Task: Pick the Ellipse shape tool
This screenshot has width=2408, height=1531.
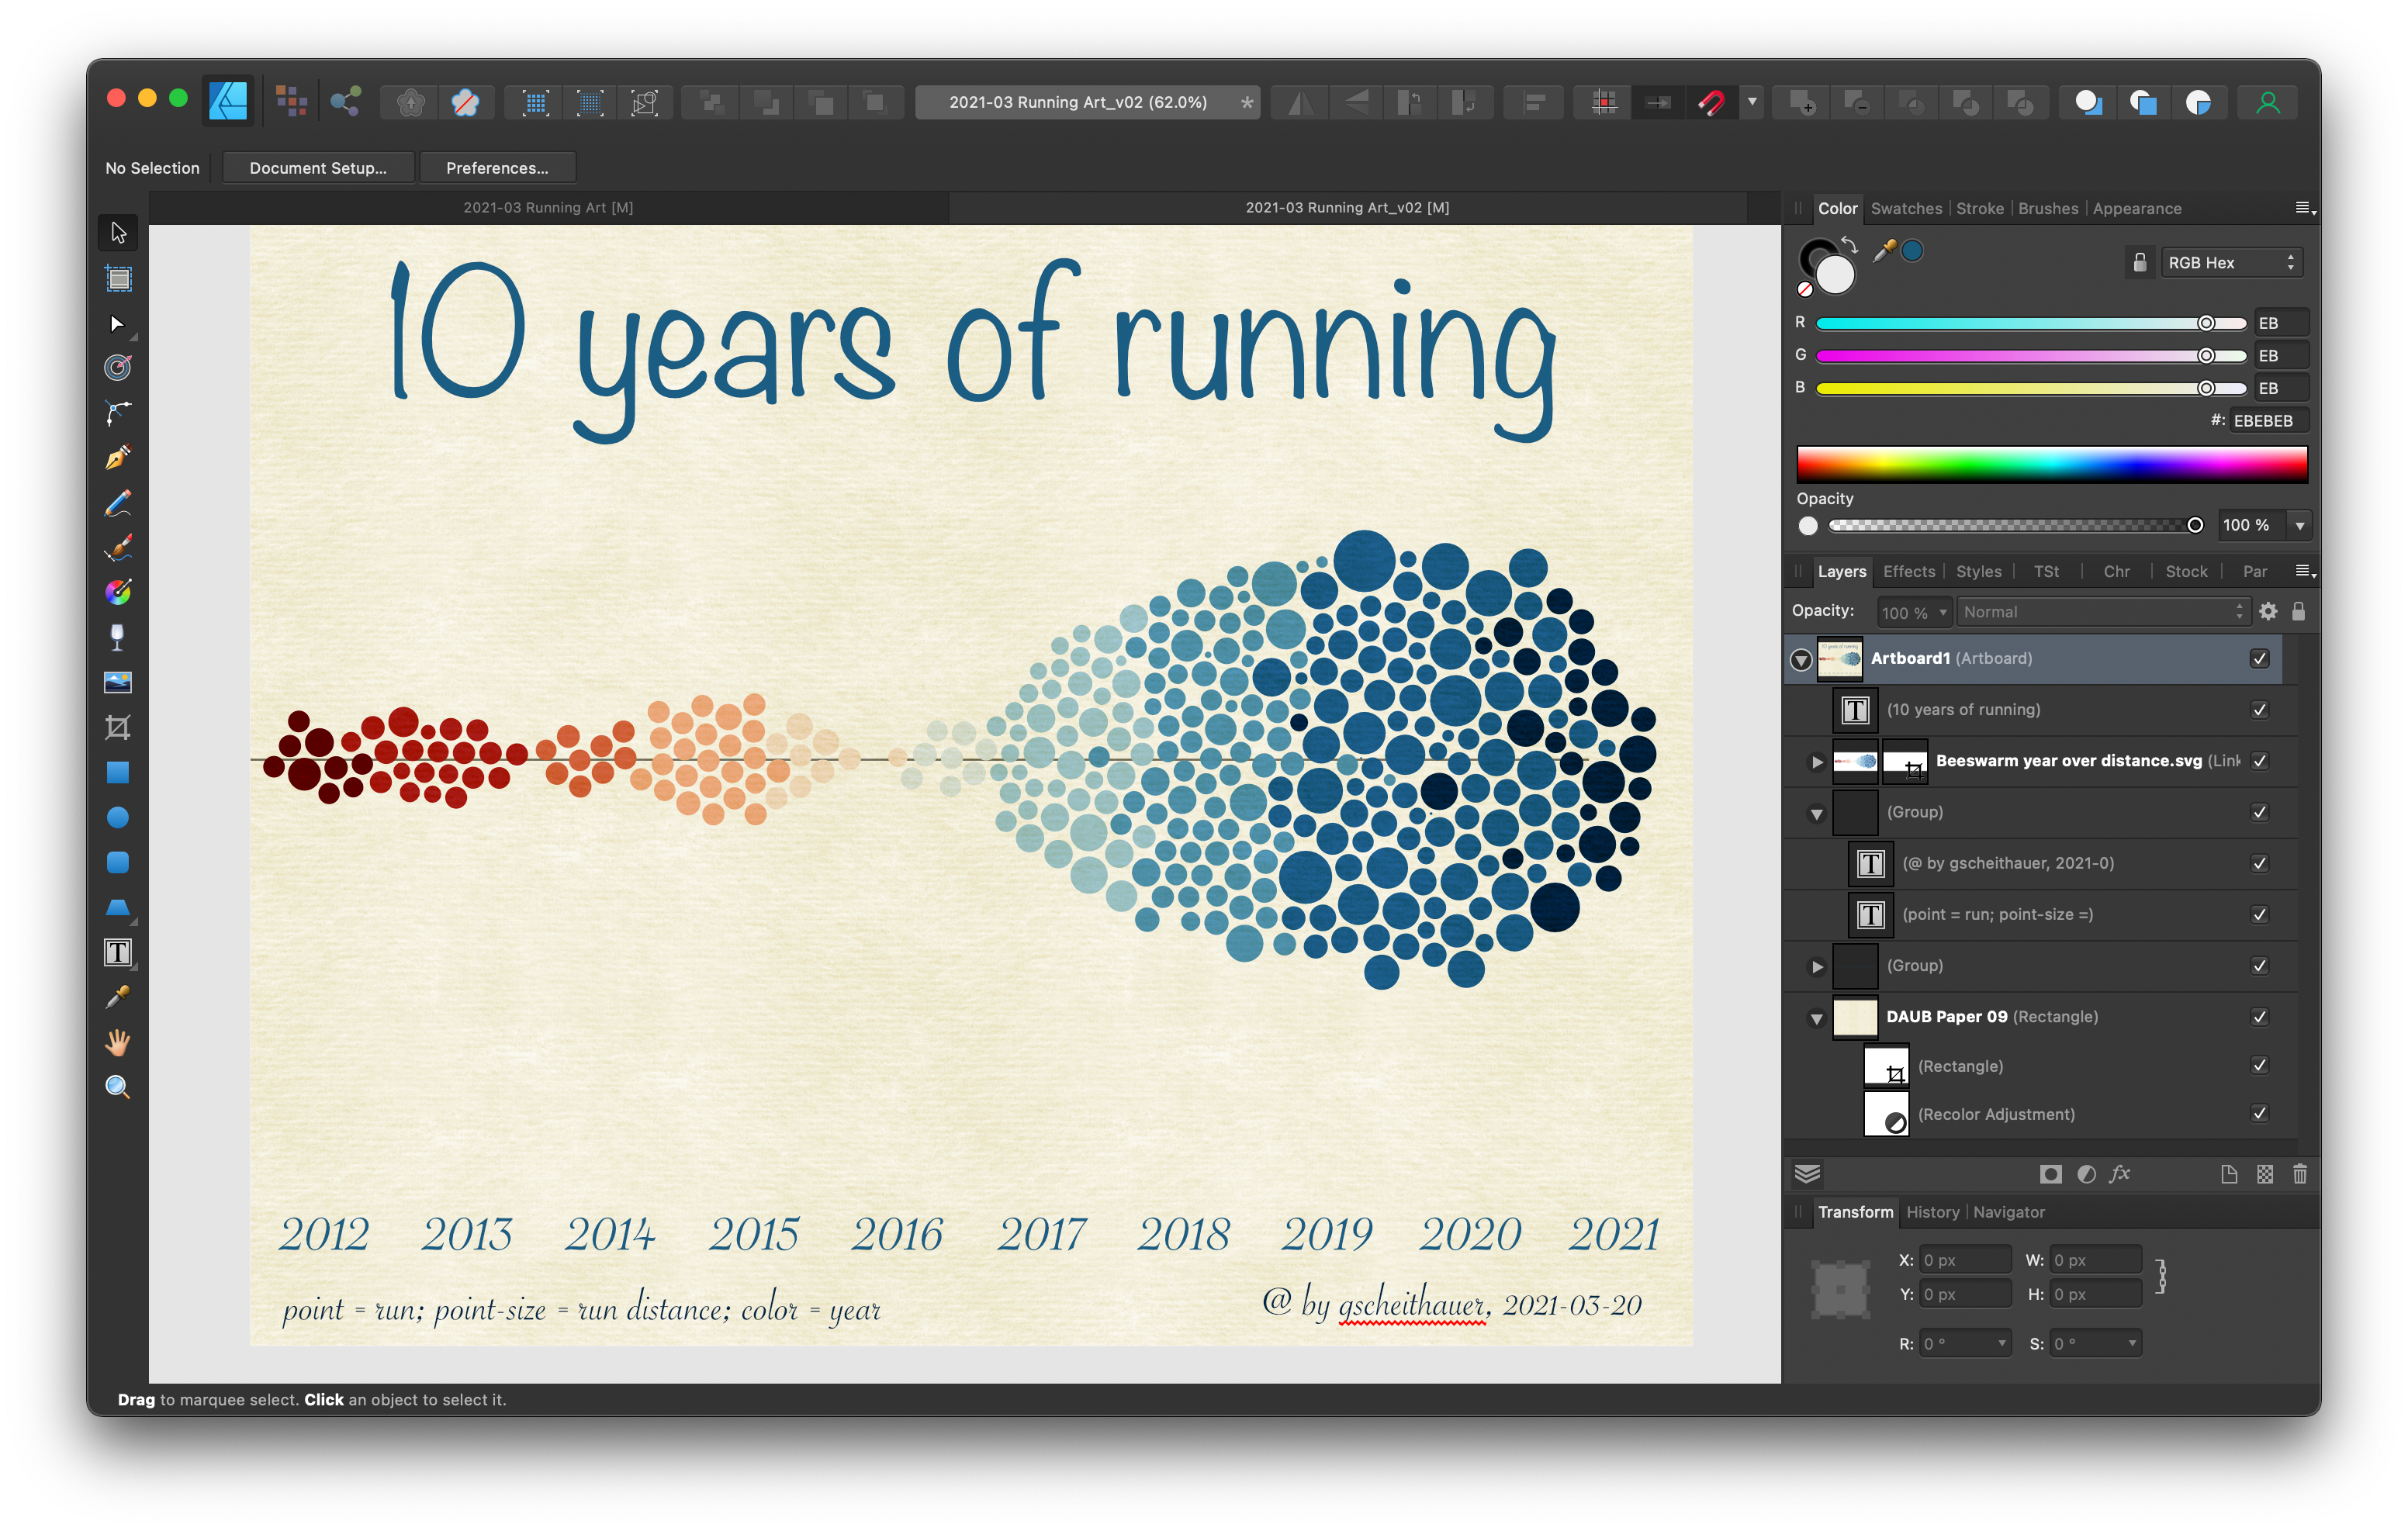Action: (x=118, y=817)
